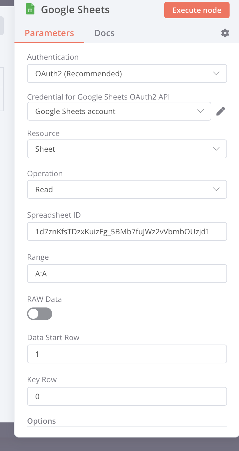
Task: Click the Google Sheets node icon
Action: point(30,10)
